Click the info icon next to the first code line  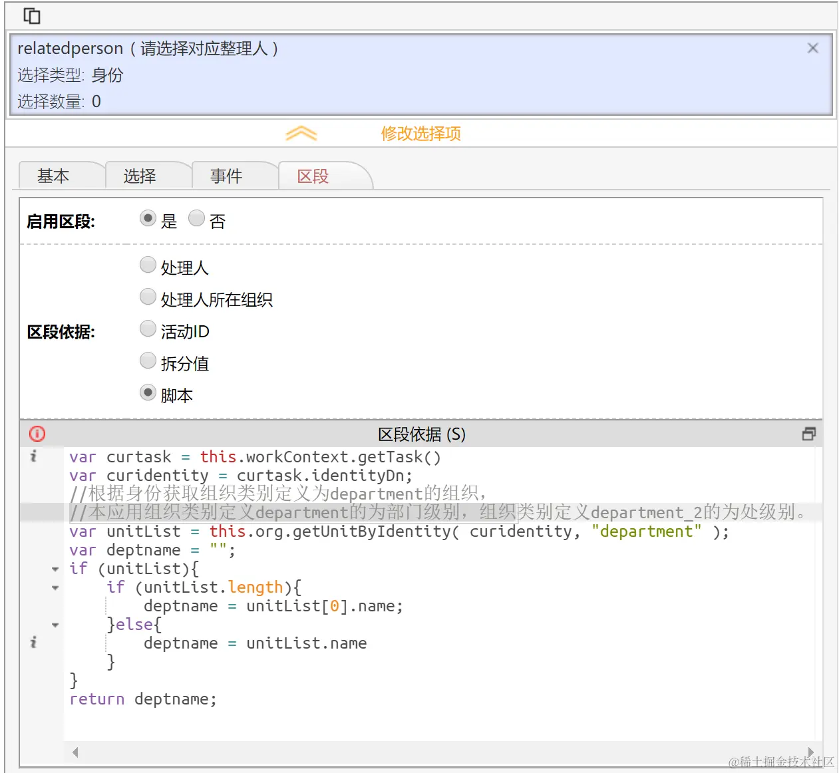[33, 457]
